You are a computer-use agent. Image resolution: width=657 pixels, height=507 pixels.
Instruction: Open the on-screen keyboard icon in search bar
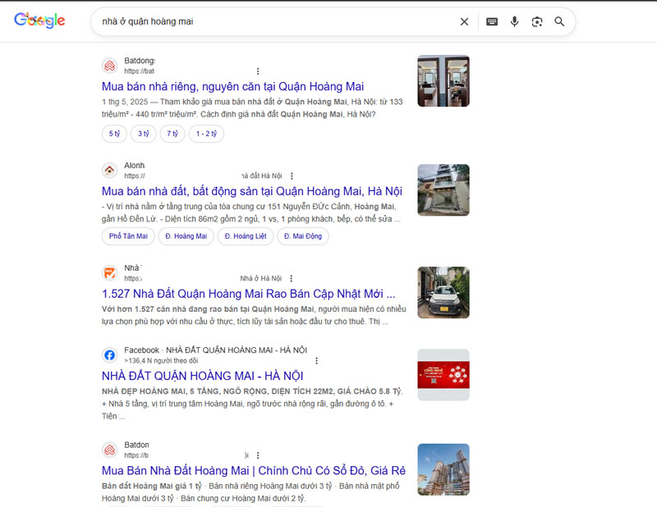[491, 21]
